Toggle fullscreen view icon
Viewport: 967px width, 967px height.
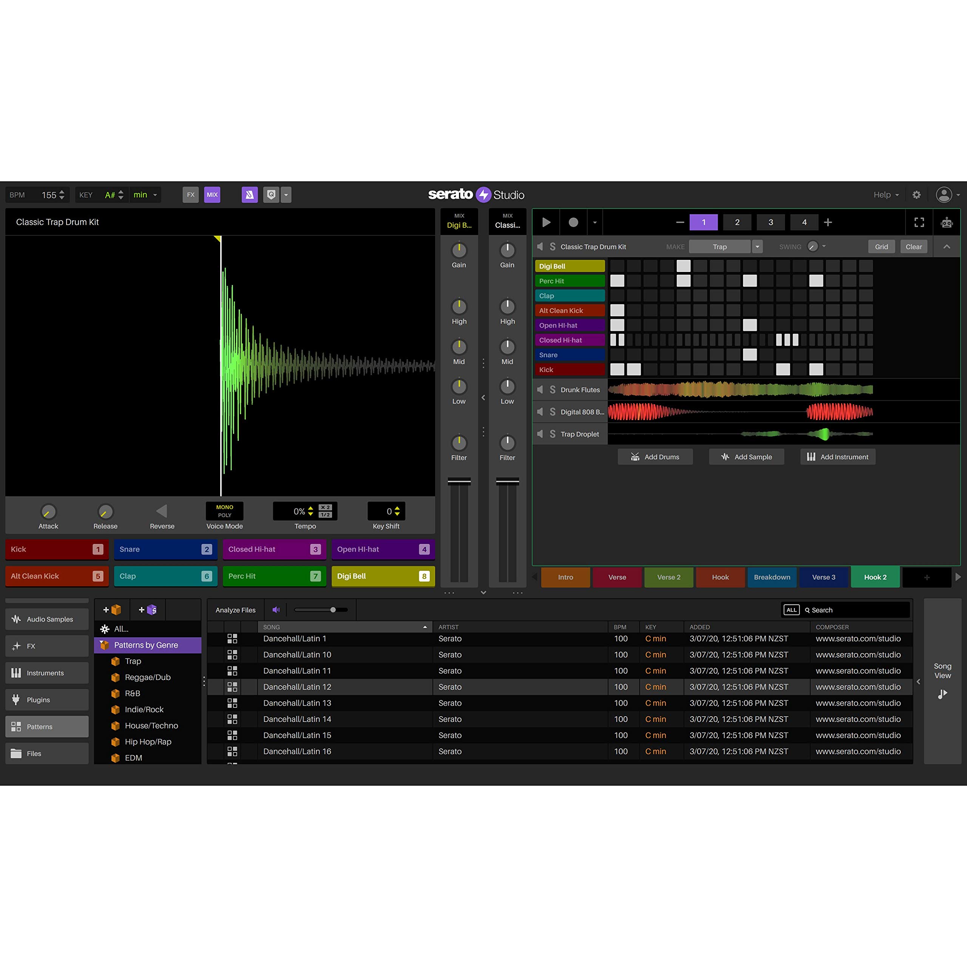pos(919,222)
